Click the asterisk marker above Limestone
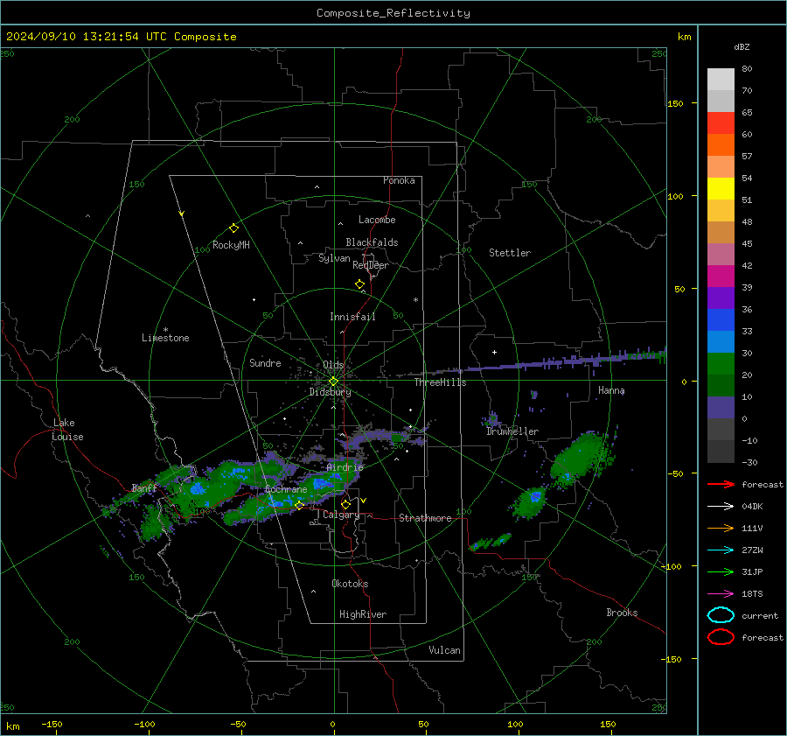The height and width of the screenshot is (736, 787). (x=165, y=330)
